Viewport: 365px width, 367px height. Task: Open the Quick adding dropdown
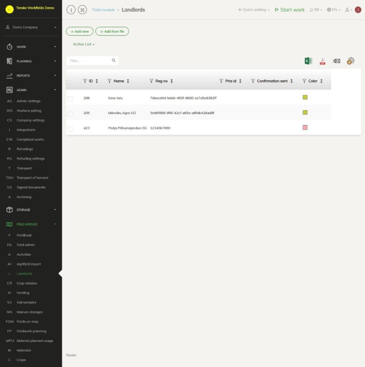point(254,10)
